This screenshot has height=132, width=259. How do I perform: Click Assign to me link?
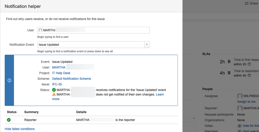(x=246, y=102)
